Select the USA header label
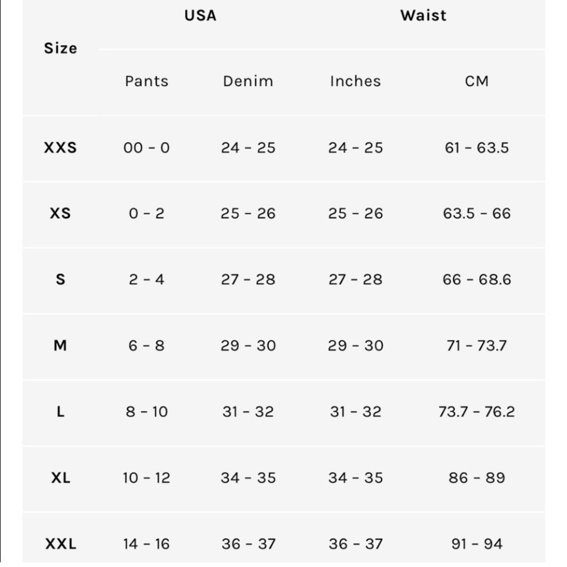Viewport: 567px width, 567px height. tap(200, 15)
